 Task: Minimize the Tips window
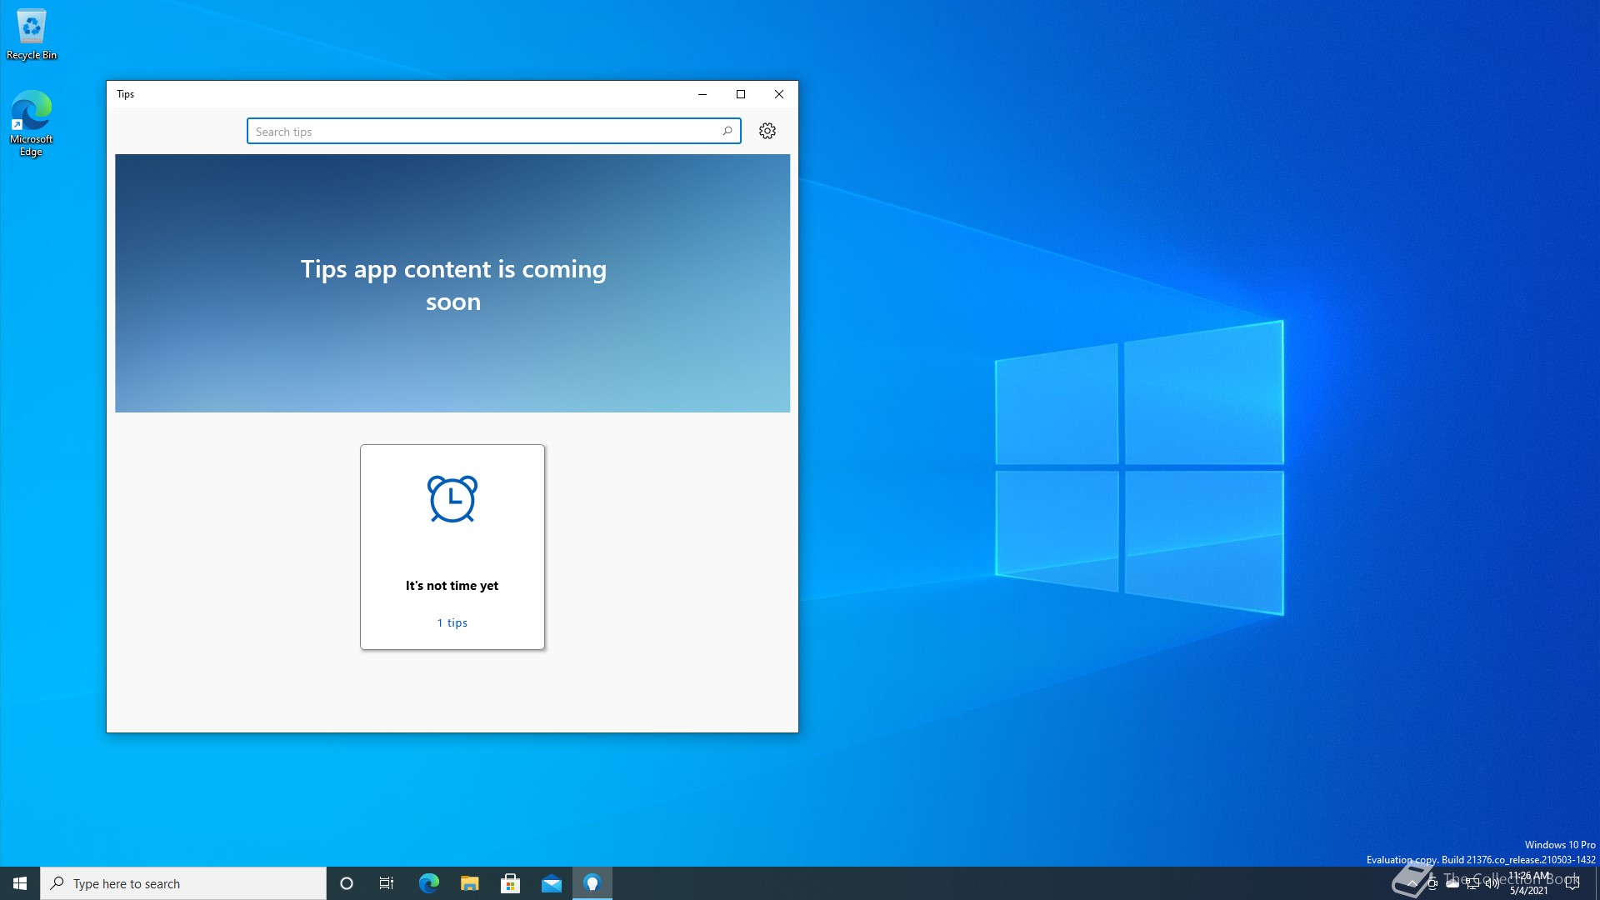[702, 94]
